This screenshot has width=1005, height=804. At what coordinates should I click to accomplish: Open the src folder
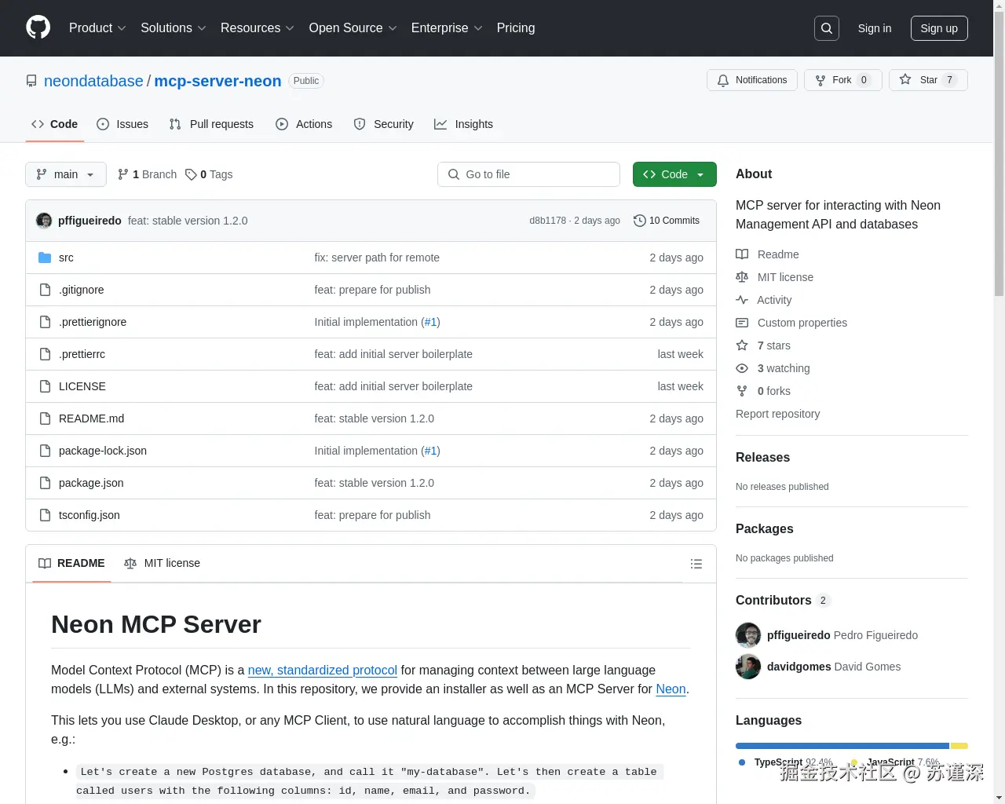[66, 258]
